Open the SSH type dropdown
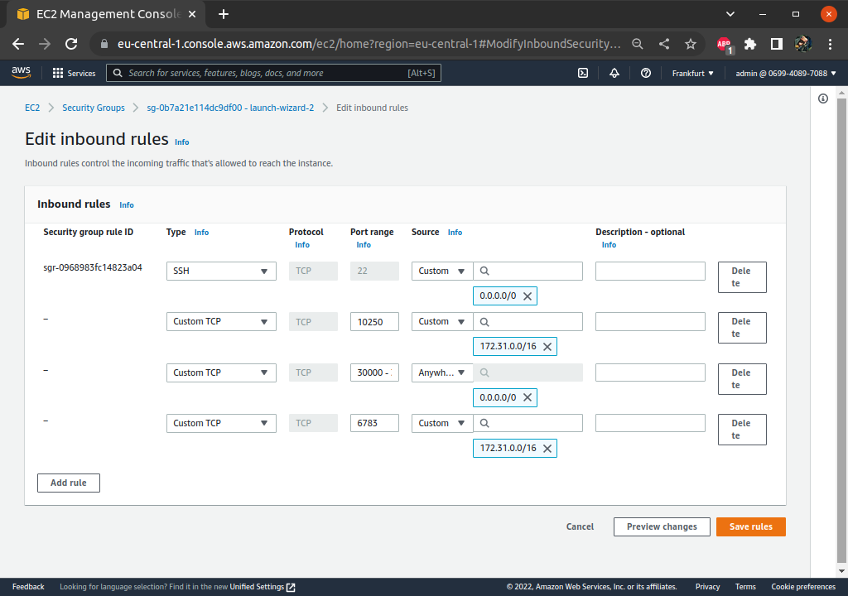The image size is (848, 596). pos(221,271)
